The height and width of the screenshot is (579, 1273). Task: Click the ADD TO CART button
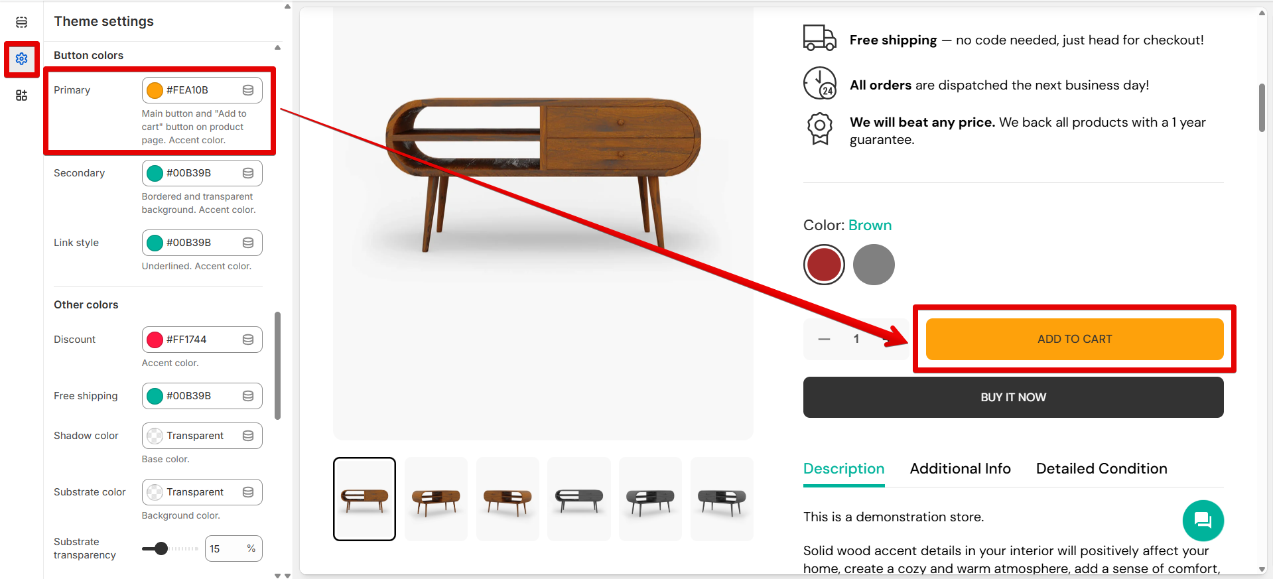1074,339
